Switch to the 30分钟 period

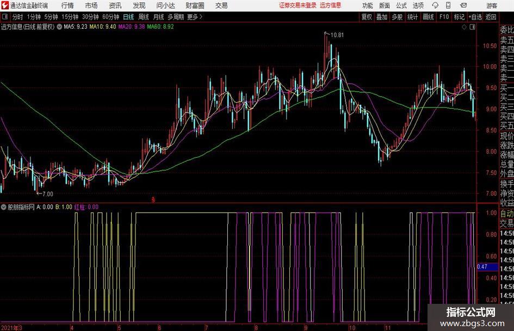point(90,17)
